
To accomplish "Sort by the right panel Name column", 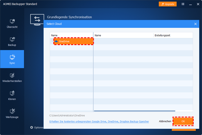I will [x=123, y=35].
